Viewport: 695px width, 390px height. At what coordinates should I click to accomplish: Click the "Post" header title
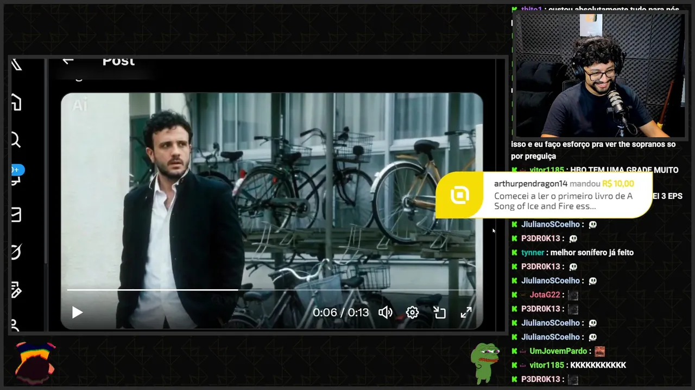point(118,61)
